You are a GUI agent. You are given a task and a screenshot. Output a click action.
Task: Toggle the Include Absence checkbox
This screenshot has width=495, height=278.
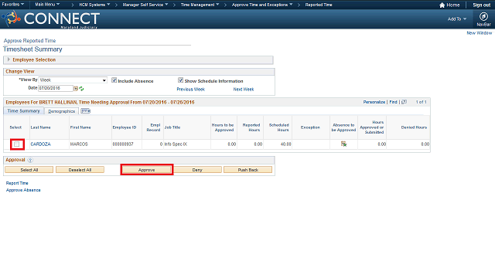[x=114, y=80]
